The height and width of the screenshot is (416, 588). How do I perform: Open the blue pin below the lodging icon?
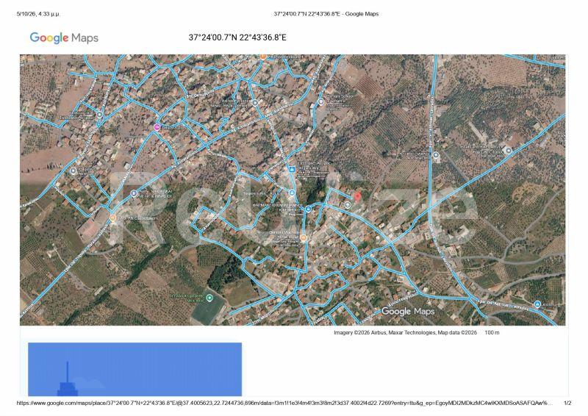(292, 193)
